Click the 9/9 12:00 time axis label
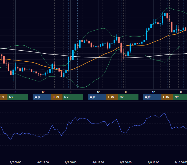The height and width of the screenshot is (165, 187). point(153,162)
